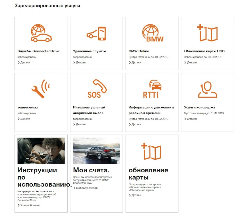Click the Инструкции по использованию heading

tap(45, 177)
